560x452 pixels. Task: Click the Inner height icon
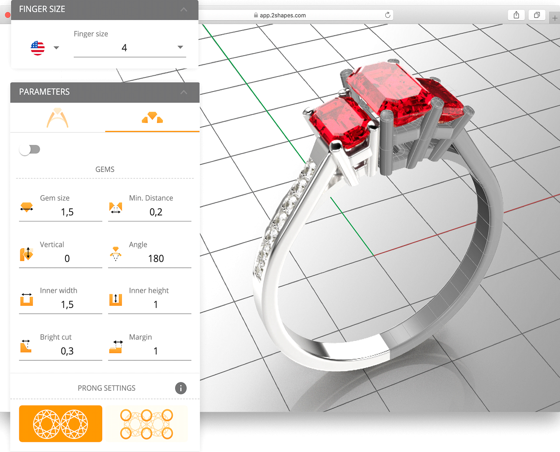coord(116,300)
